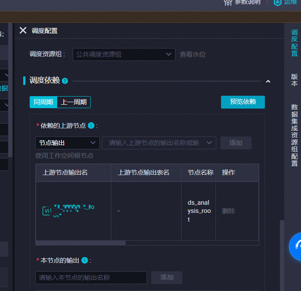301x291 pixels.
Task: Open the 参数说明 parameter settings icon
Action: click(x=228, y=3)
